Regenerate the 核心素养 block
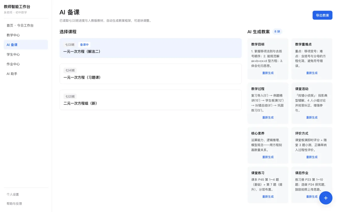 pos(268,157)
